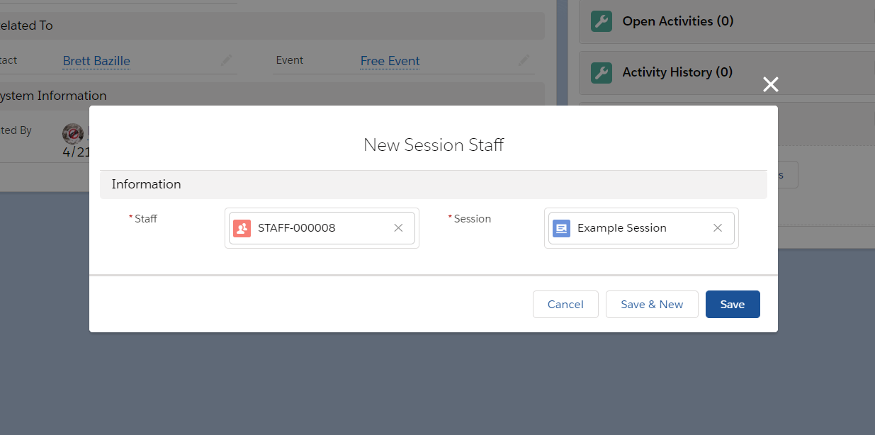Screen dimensions: 875x435
Task: Edit the Contact field pencil icon
Action: click(227, 61)
